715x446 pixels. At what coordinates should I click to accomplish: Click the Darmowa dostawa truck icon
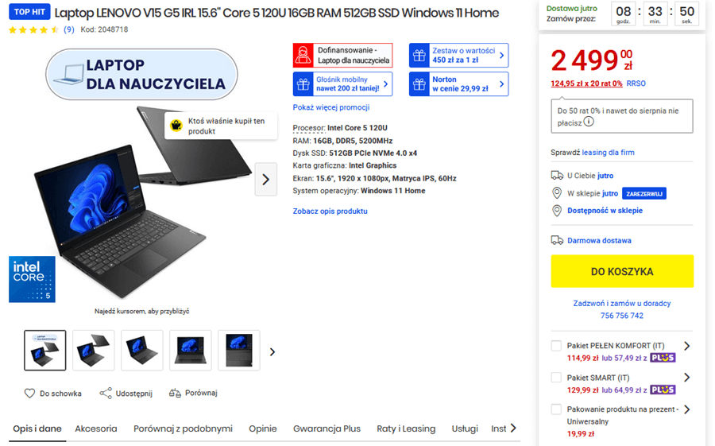pos(557,240)
